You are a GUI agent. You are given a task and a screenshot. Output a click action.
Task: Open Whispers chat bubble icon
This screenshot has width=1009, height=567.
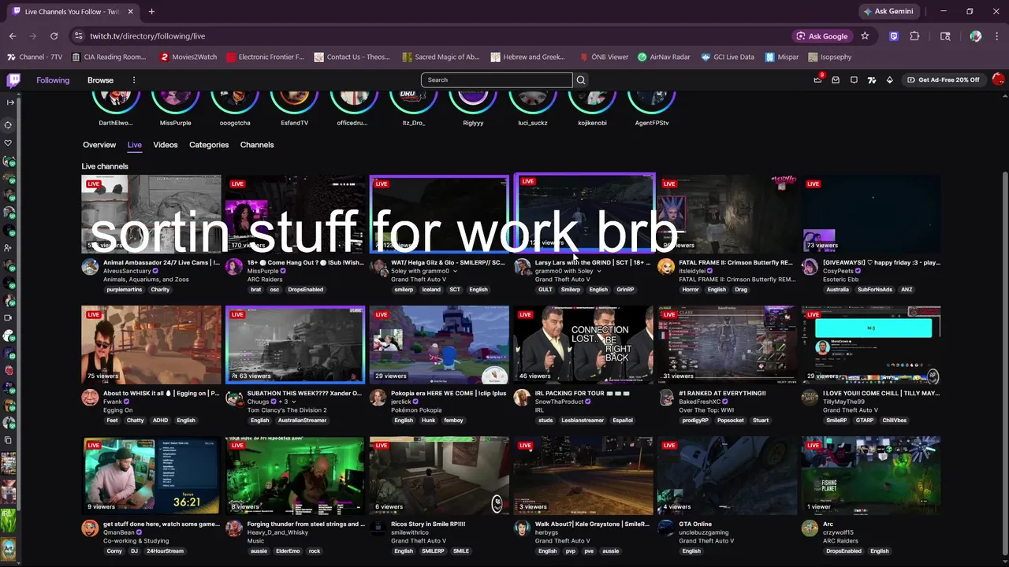click(x=854, y=80)
